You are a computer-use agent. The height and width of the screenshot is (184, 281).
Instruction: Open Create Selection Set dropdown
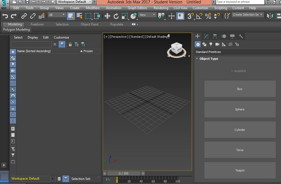pos(248,15)
